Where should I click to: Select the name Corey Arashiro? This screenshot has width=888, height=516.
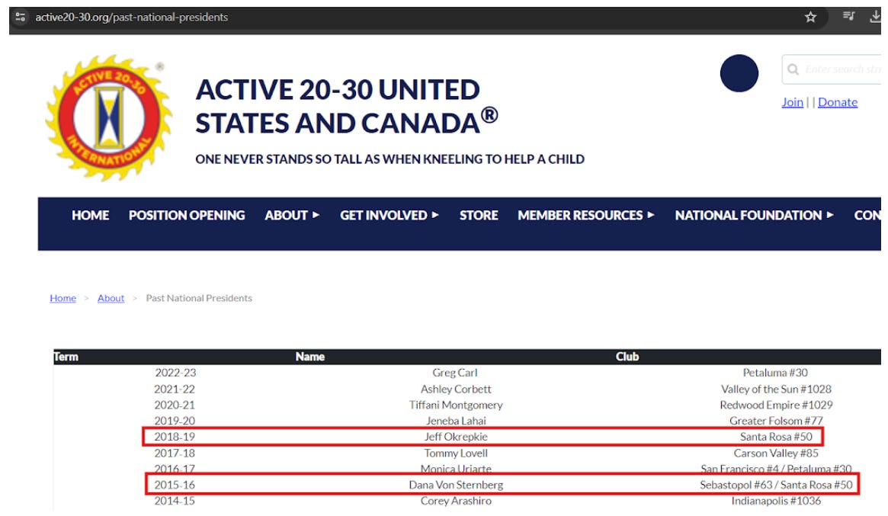456,501
